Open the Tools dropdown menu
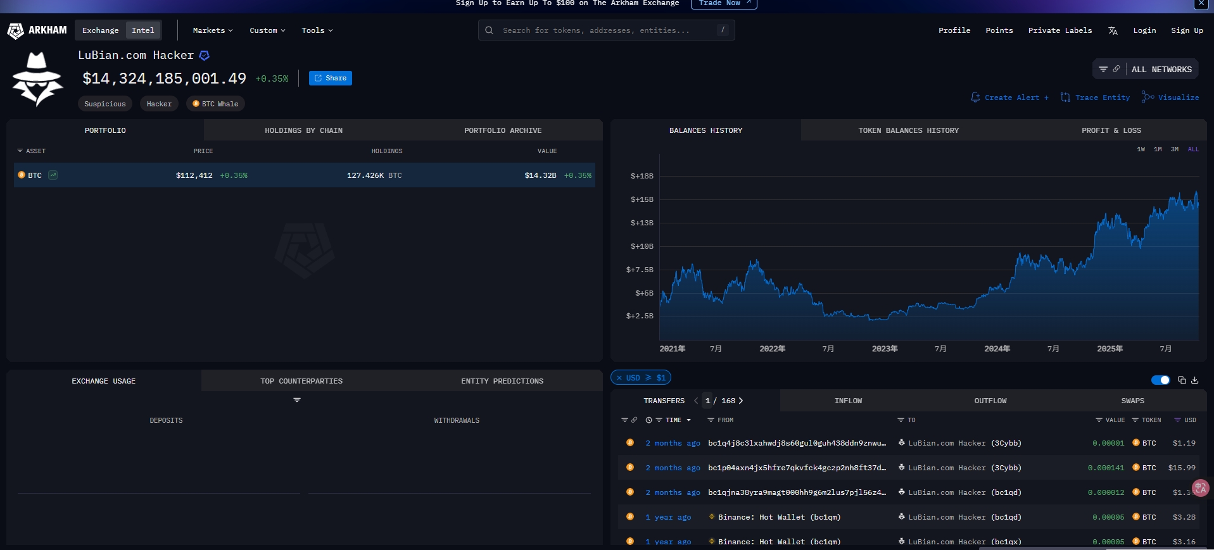 317,30
